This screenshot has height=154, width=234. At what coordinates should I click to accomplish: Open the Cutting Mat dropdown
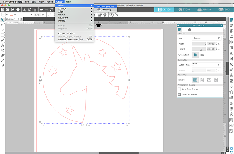tap(207, 65)
